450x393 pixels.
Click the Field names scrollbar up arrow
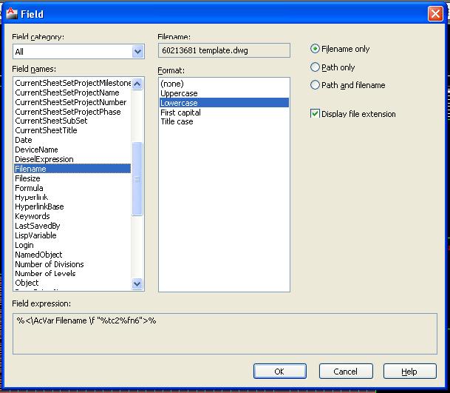tap(137, 84)
